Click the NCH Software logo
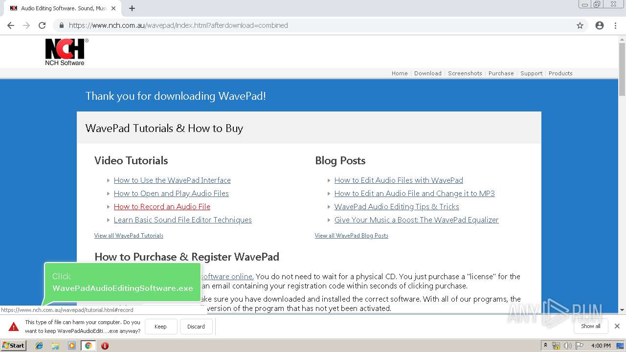 tap(67, 52)
